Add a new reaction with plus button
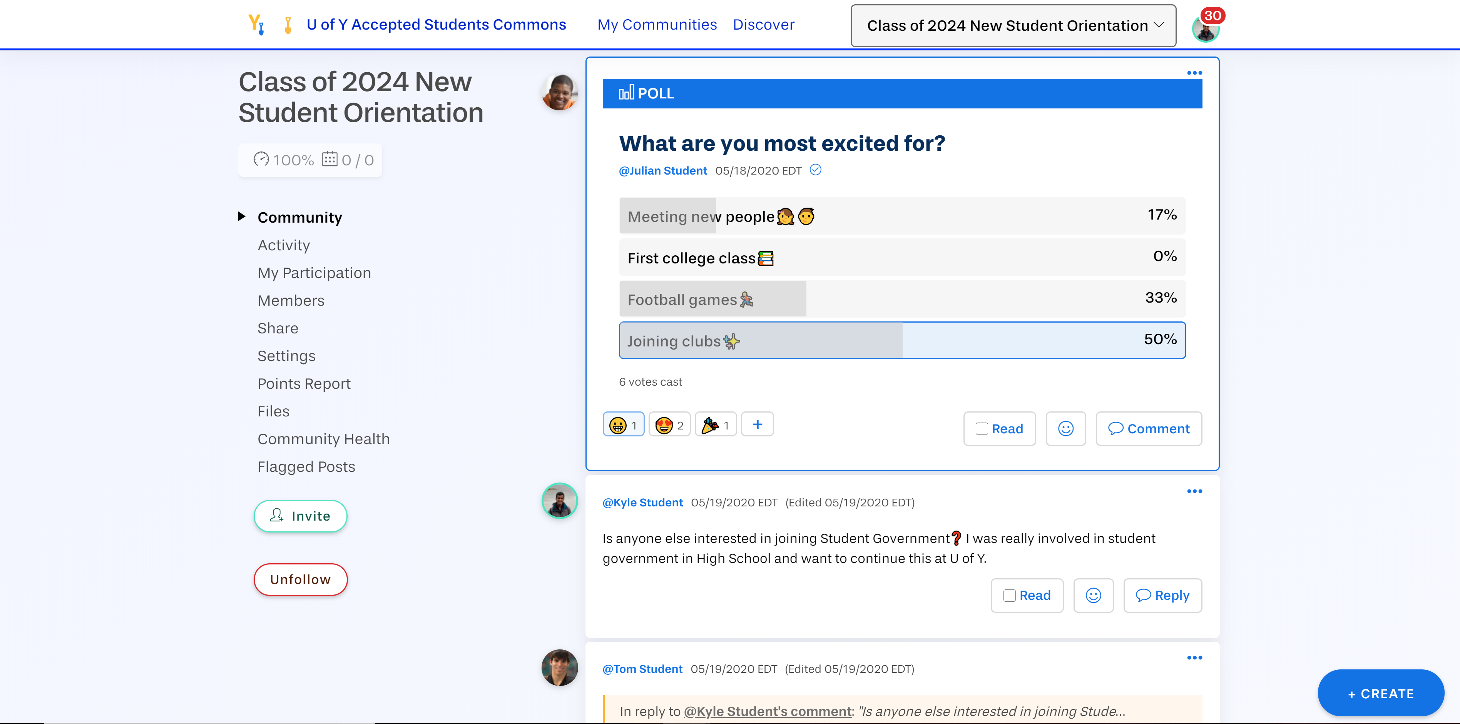1460x724 pixels. pyautogui.click(x=757, y=424)
